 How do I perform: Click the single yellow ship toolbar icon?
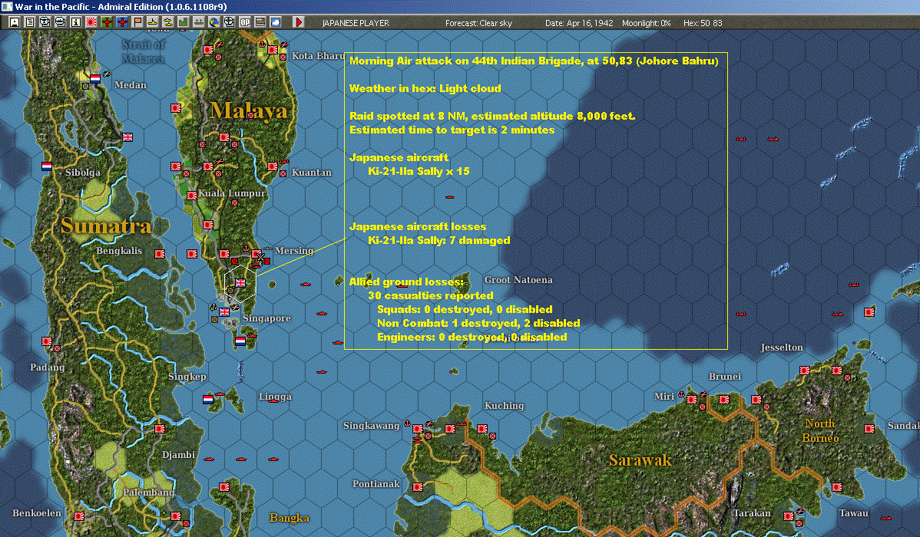pyautogui.click(x=153, y=22)
